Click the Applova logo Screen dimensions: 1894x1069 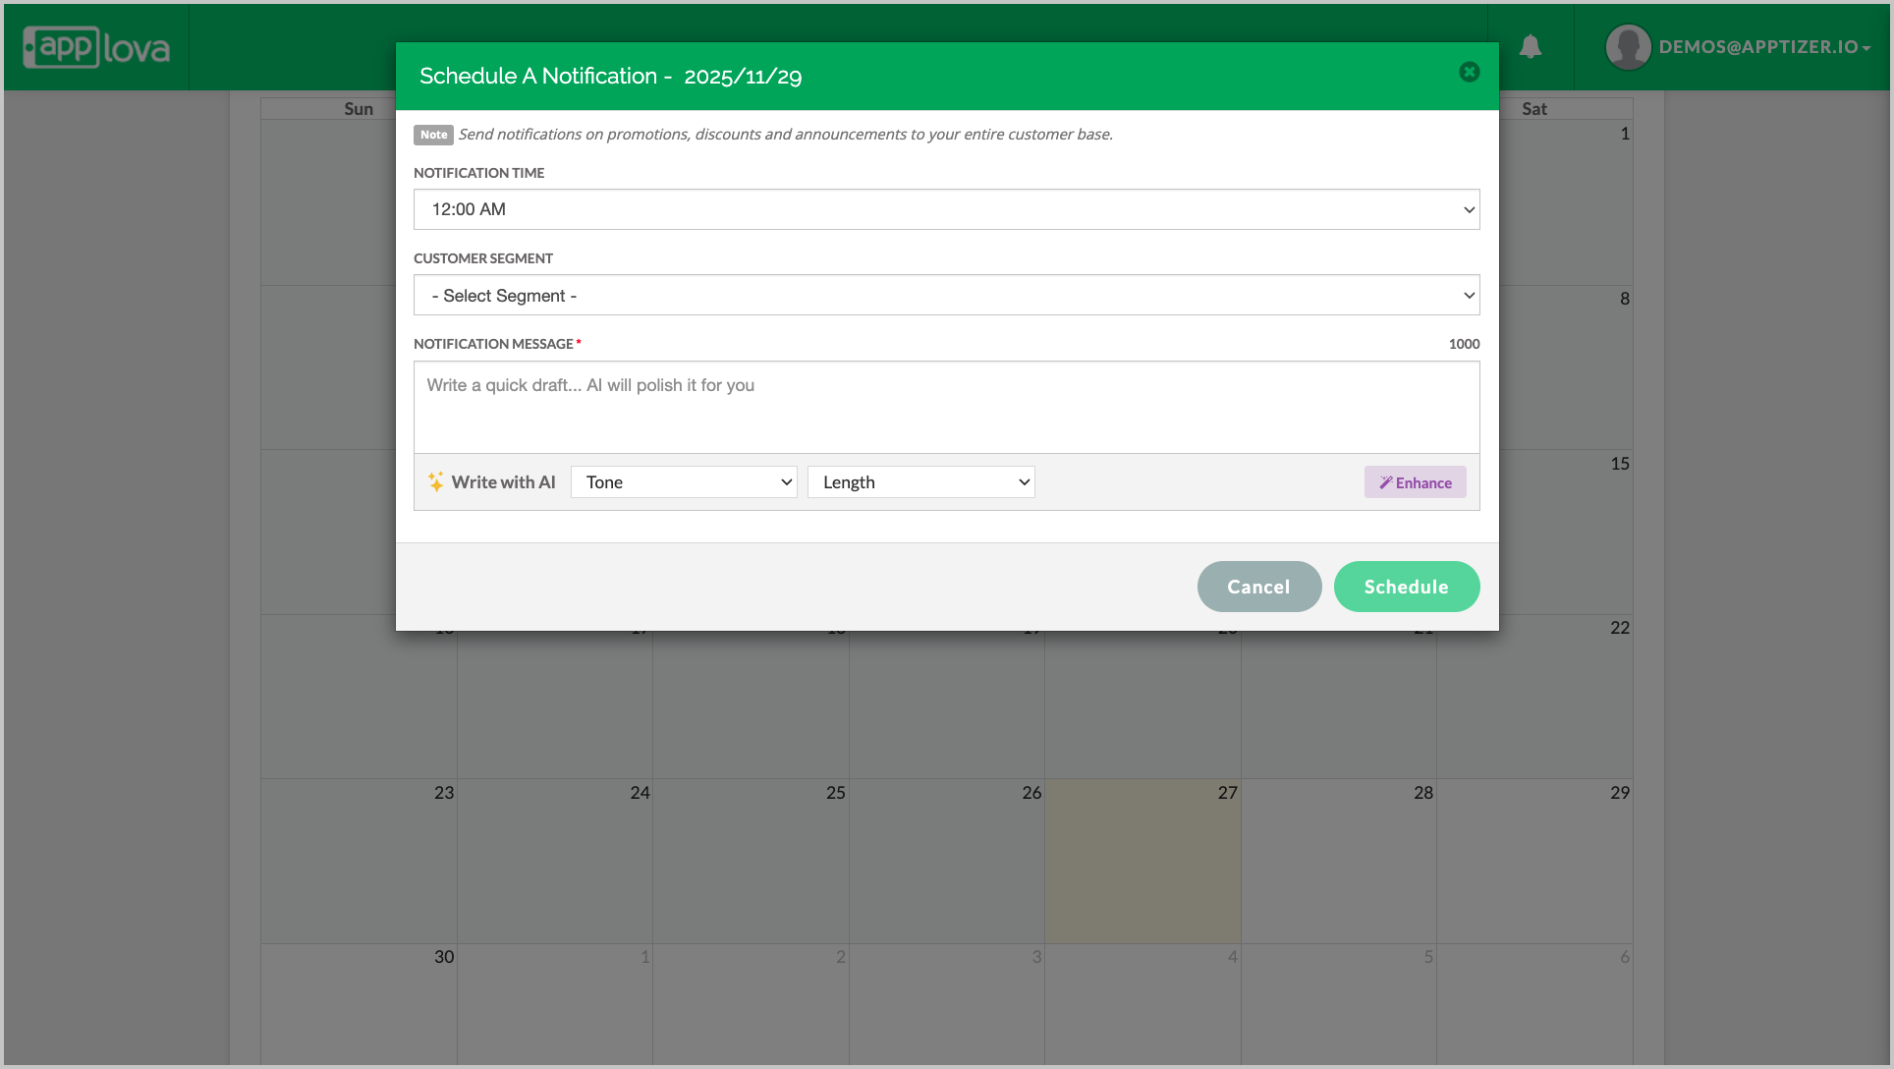[x=96, y=47]
